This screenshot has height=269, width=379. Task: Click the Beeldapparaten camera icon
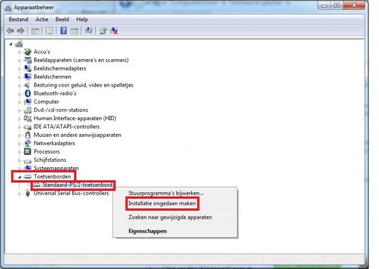click(x=28, y=60)
